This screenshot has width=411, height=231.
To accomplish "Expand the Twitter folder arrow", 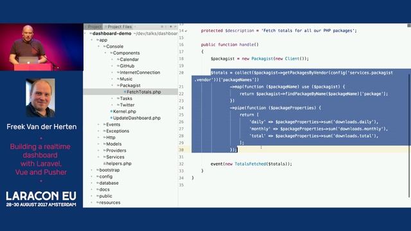I will (112, 105).
